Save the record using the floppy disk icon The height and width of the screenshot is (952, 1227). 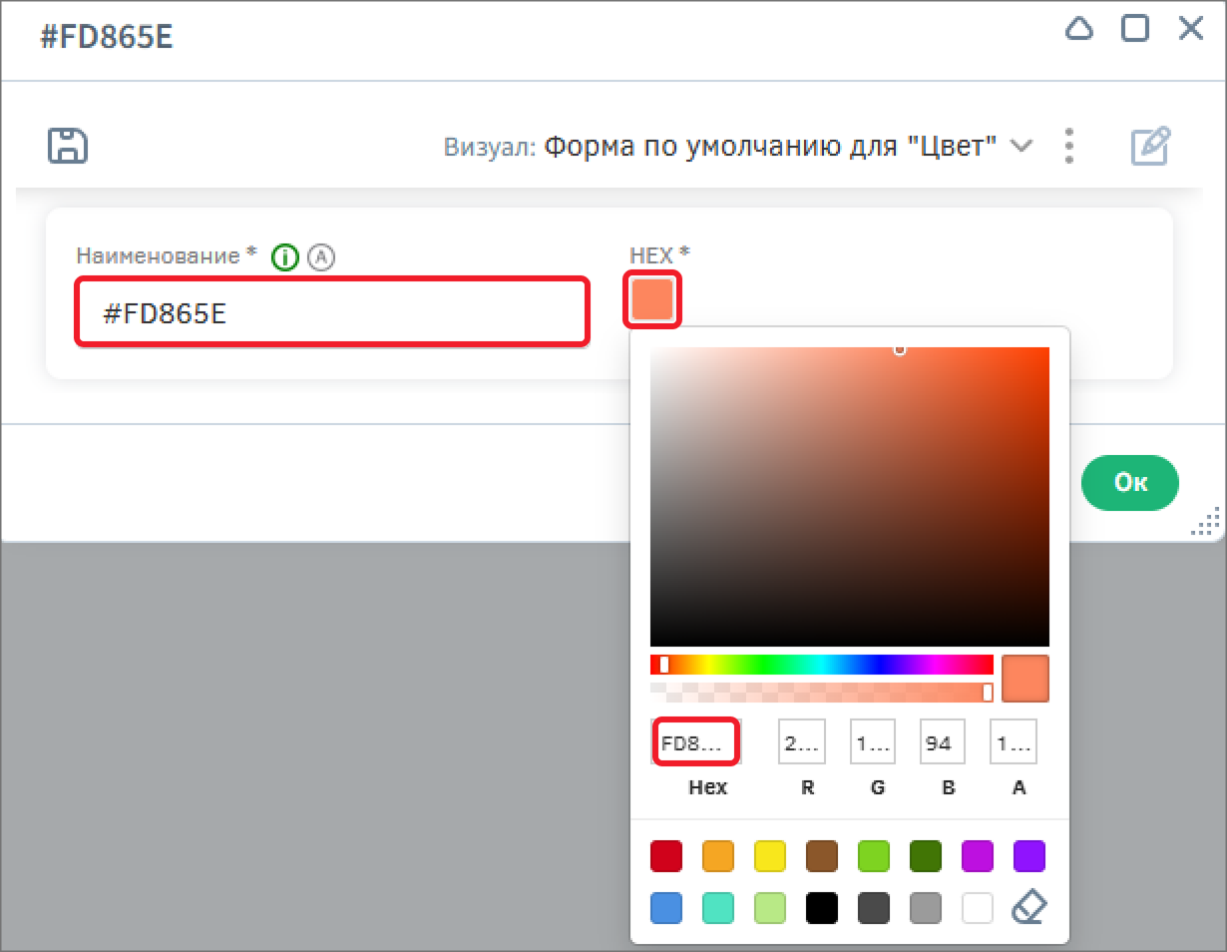click(x=67, y=145)
